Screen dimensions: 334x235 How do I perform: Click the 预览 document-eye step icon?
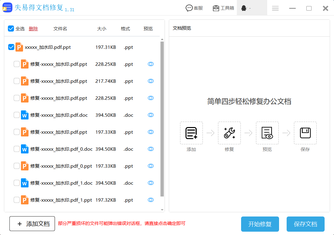267,133
